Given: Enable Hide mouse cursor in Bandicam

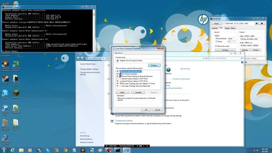Looking at the screenshot, I should 216,46.
